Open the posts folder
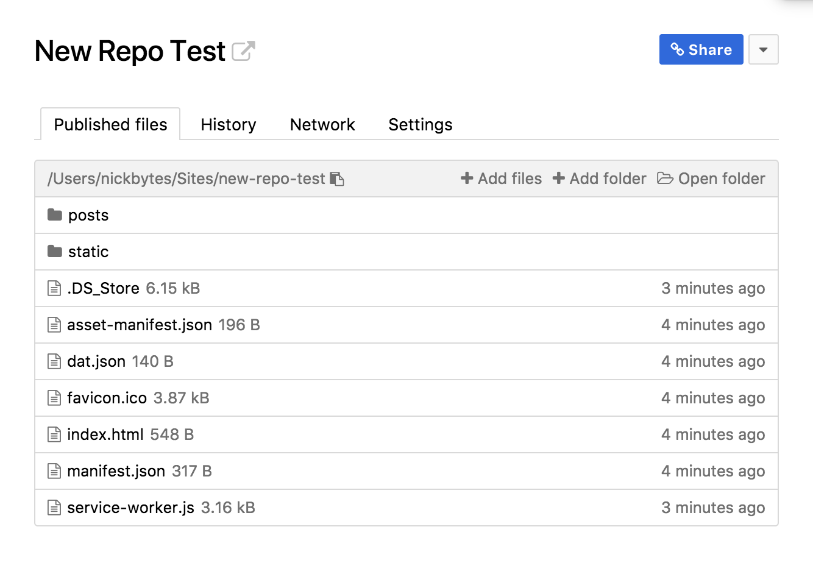 click(x=88, y=215)
